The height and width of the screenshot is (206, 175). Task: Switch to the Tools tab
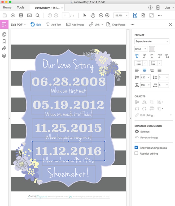(x=21, y=7)
